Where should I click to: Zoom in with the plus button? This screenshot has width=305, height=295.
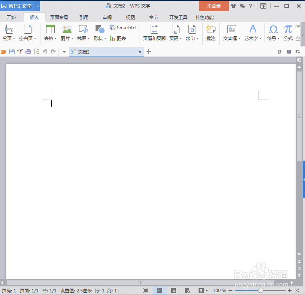click(x=290, y=291)
